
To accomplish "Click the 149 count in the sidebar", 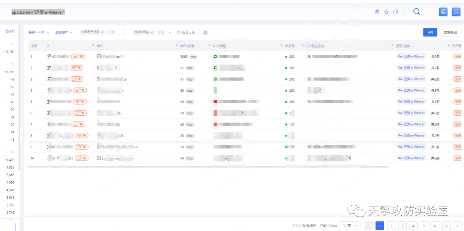I will (x=12, y=79).
